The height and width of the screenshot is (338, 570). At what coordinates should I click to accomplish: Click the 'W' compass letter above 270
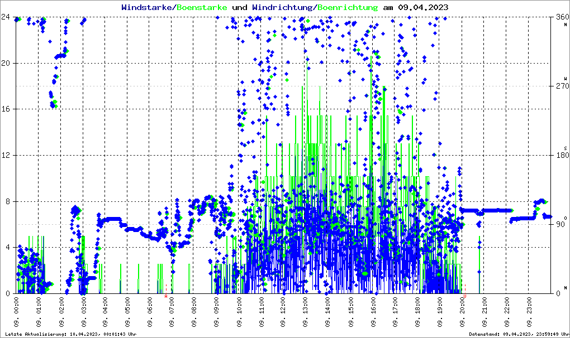pyautogui.click(x=566, y=79)
